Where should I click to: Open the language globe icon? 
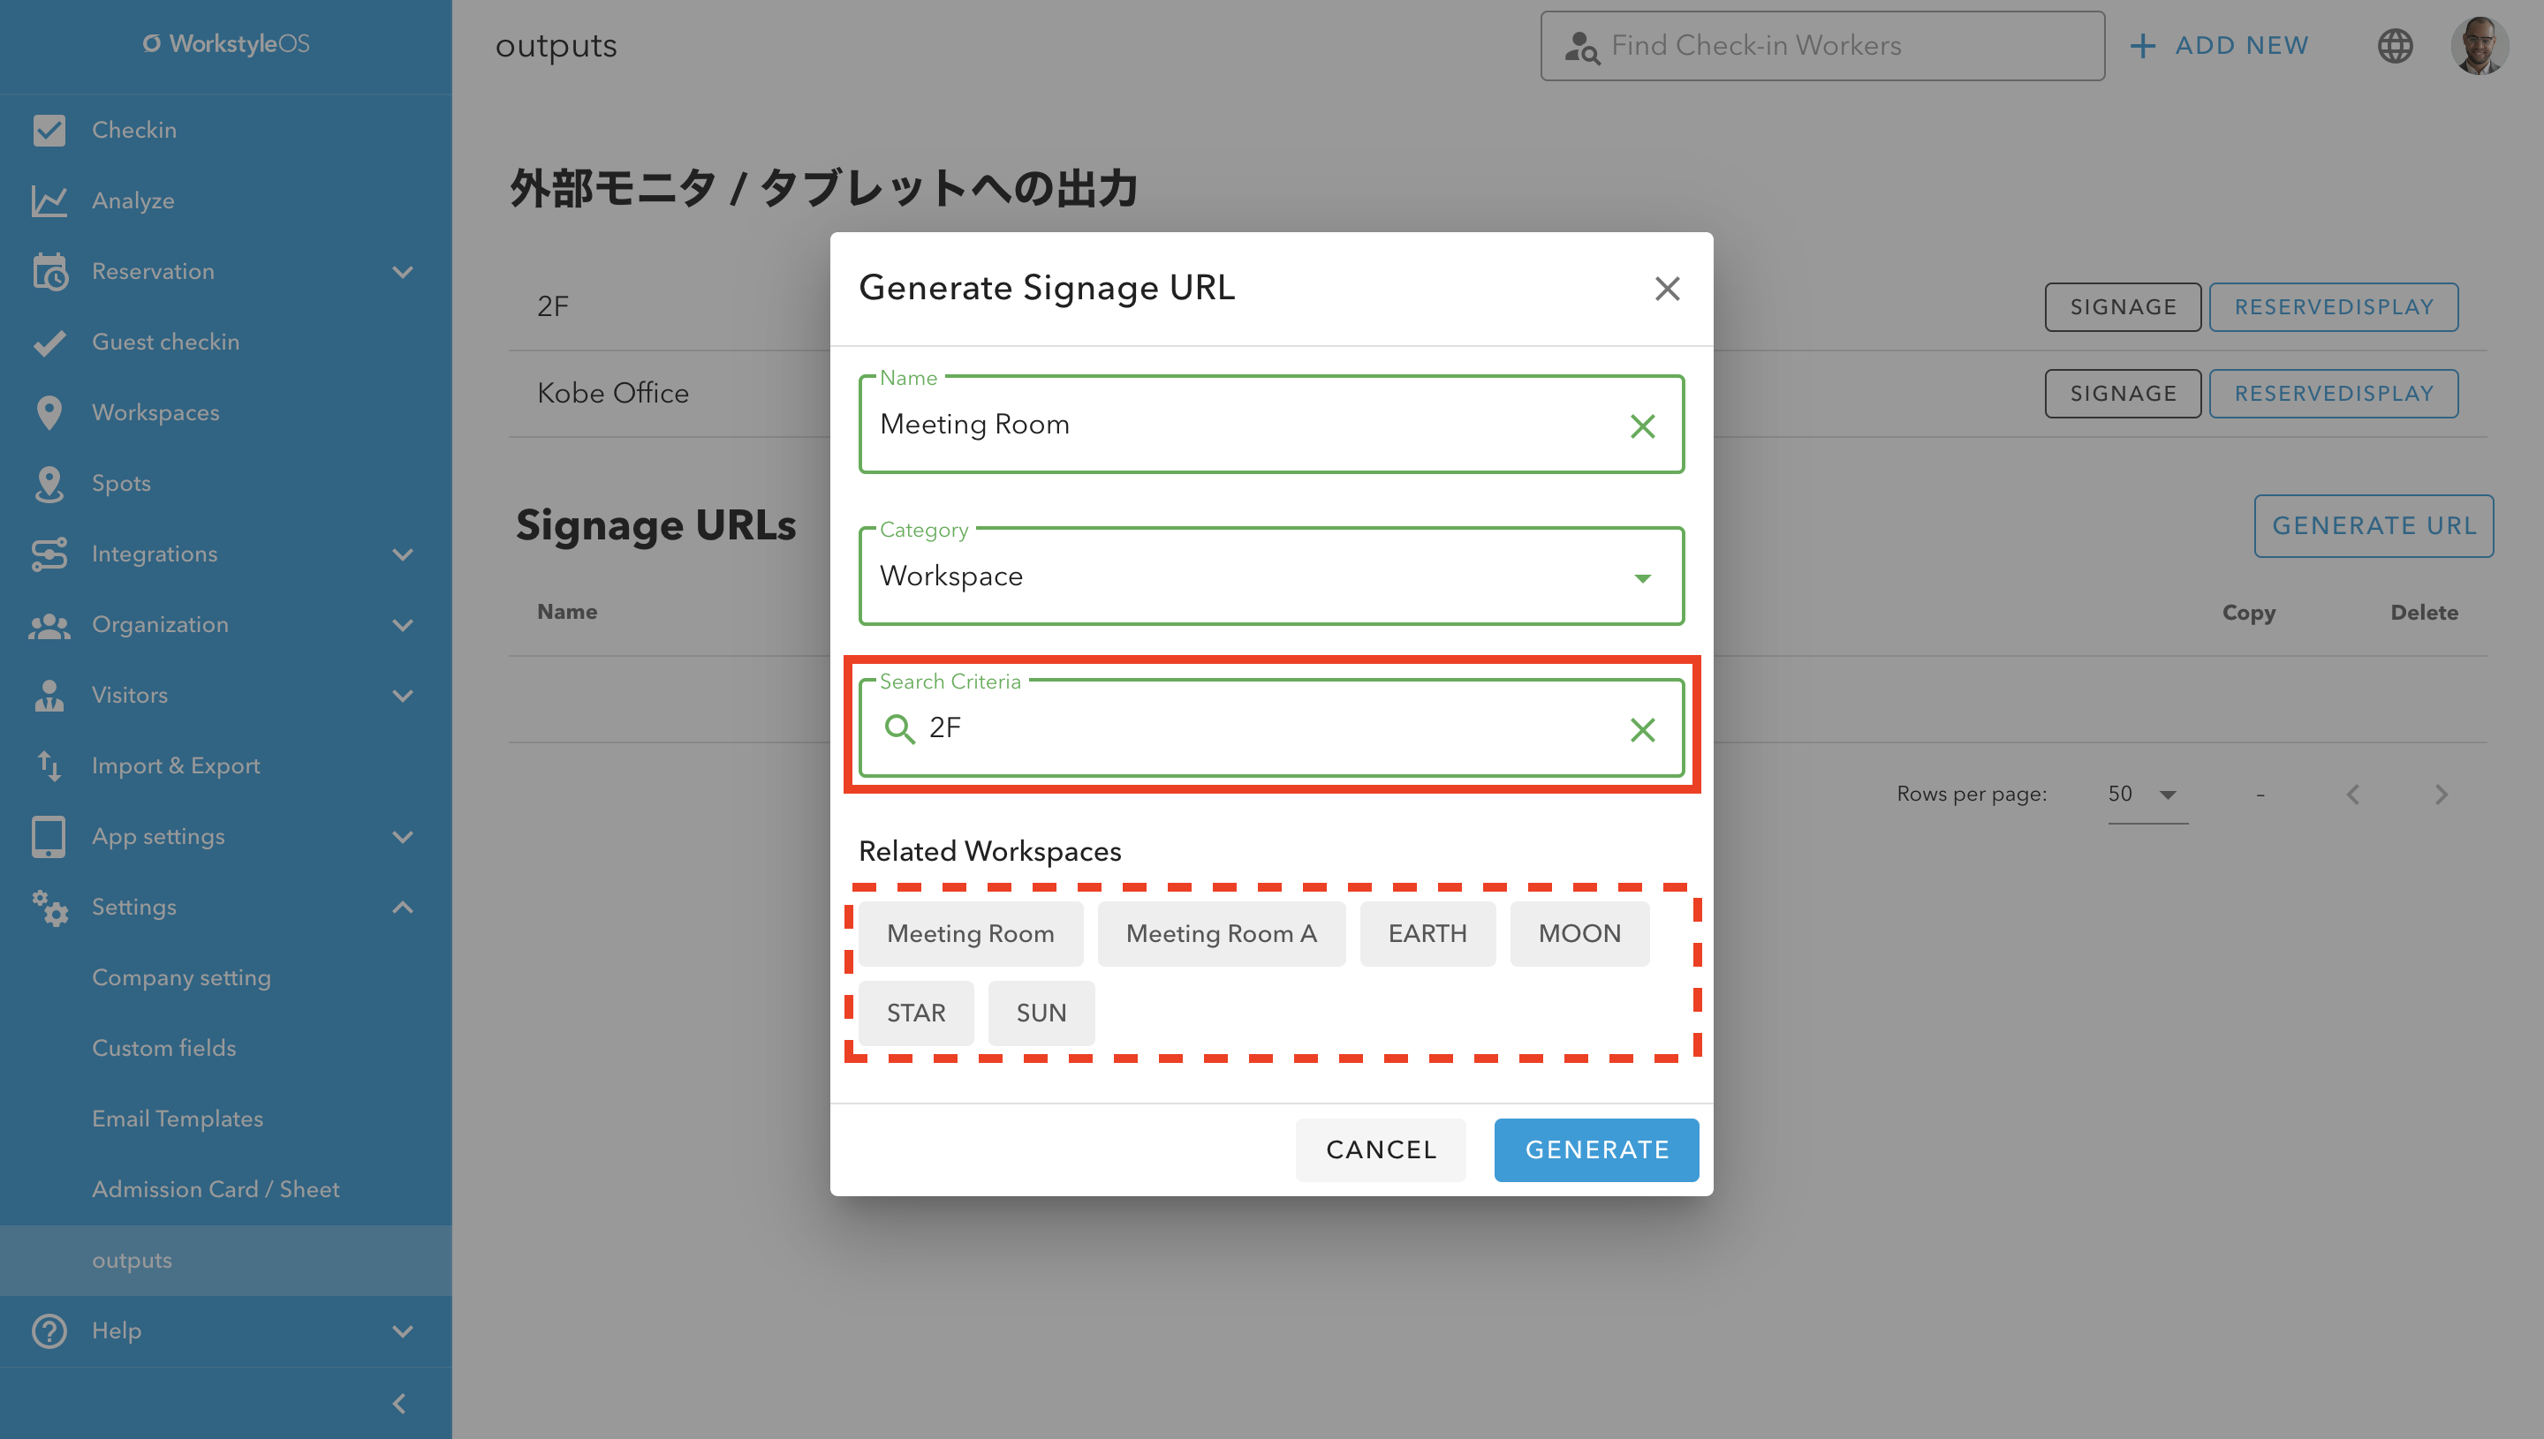pos(2395,45)
